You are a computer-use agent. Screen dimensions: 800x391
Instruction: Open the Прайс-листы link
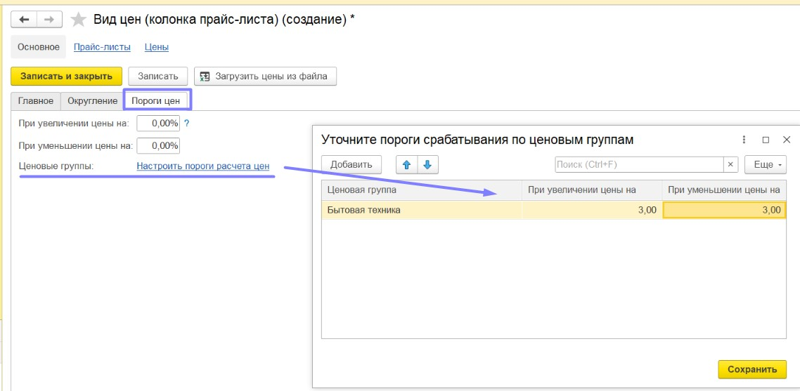[x=102, y=47]
